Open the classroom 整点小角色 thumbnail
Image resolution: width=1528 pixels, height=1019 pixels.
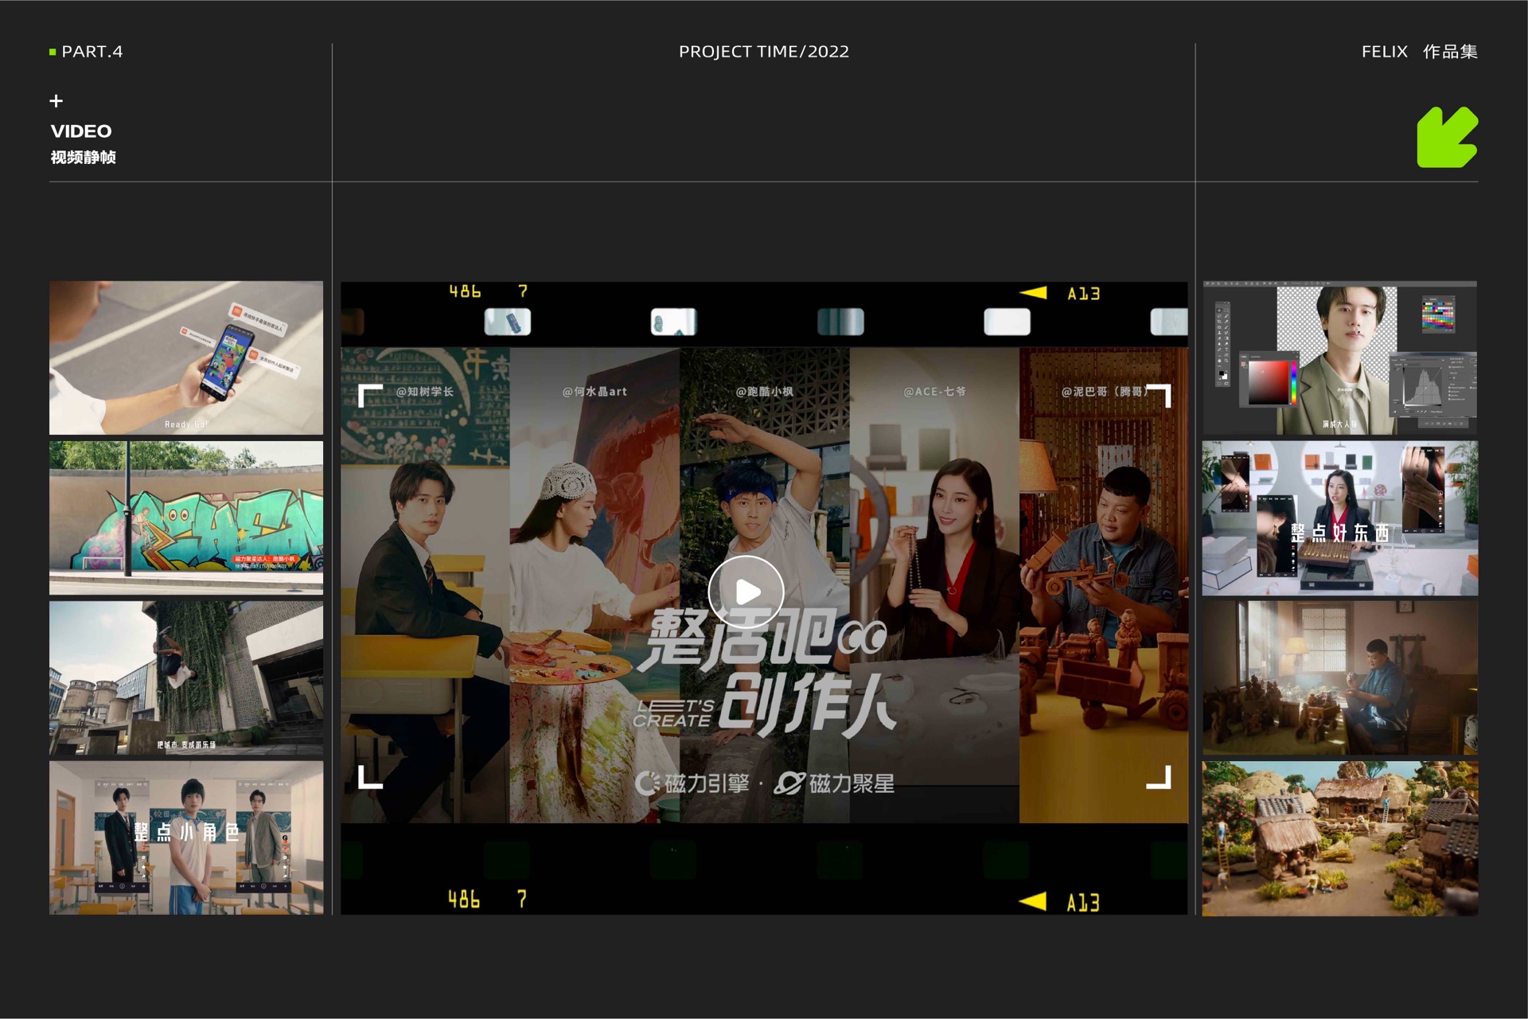[x=186, y=837]
